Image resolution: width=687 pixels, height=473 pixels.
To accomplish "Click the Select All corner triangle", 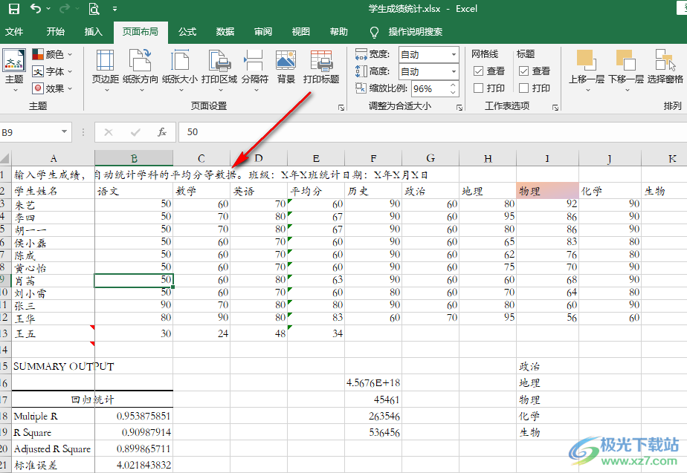I will pyautogui.click(x=5, y=158).
